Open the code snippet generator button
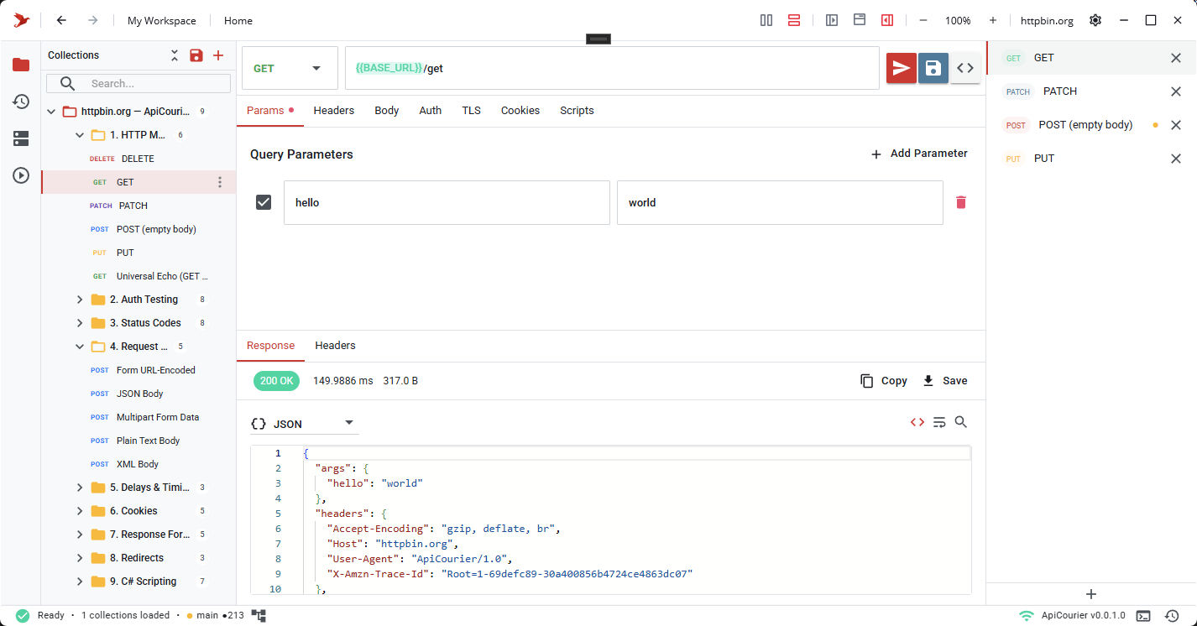The image size is (1197, 626). pos(965,68)
